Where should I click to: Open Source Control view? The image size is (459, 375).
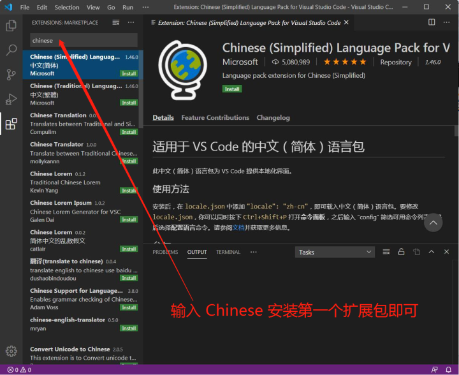point(11,75)
